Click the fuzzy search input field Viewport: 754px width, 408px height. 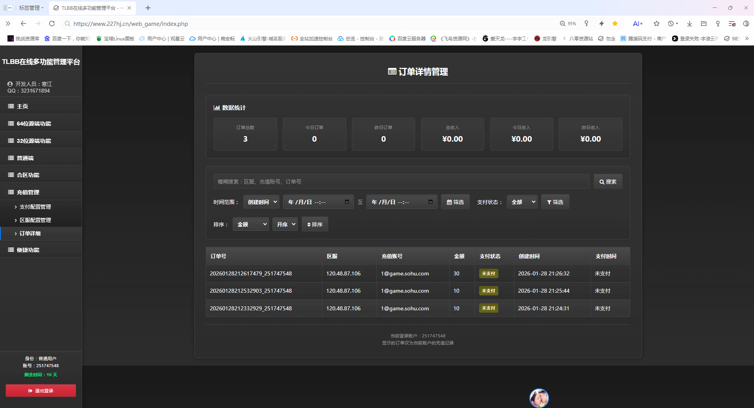401,181
